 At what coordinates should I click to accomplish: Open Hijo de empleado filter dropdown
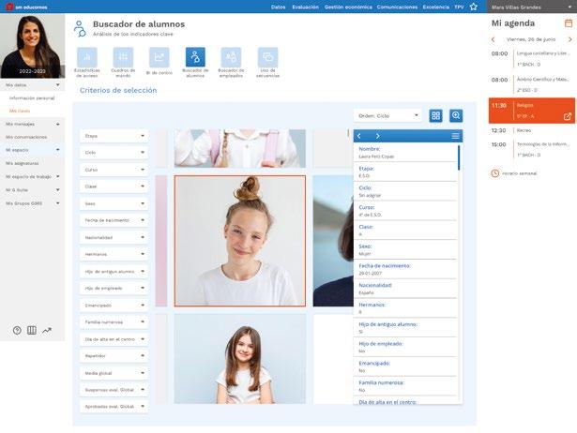coord(114,288)
